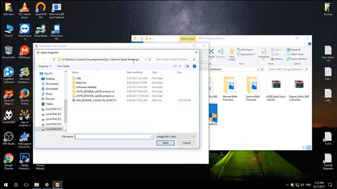This screenshot has width=337, height=189.
Task: Click the Explorer search IMEI Change Zenfone 2 box
Action: [288, 69]
